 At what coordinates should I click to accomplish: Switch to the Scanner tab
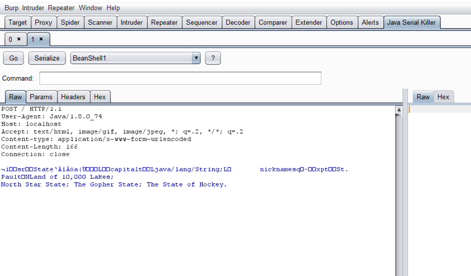(100, 22)
